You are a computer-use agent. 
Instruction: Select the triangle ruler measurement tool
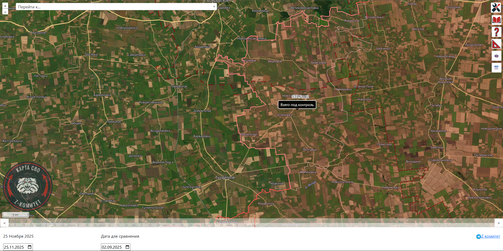pyautogui.click(x=496, y=44)
